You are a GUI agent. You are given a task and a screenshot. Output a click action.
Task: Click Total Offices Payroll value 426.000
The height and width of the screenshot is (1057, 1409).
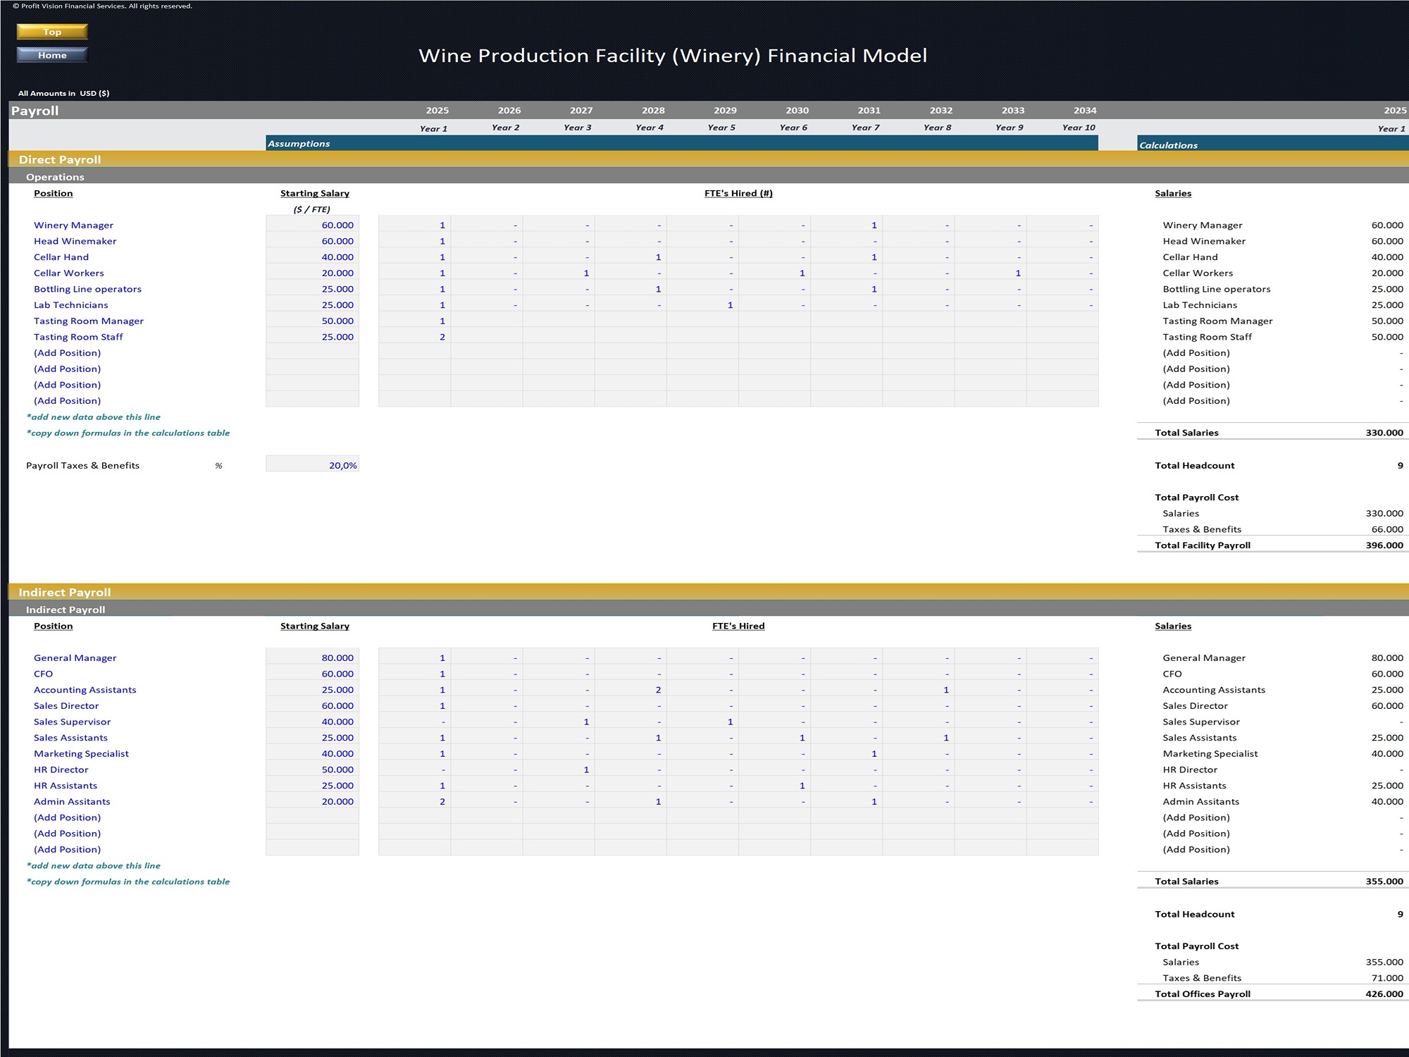pos(1384,994)
